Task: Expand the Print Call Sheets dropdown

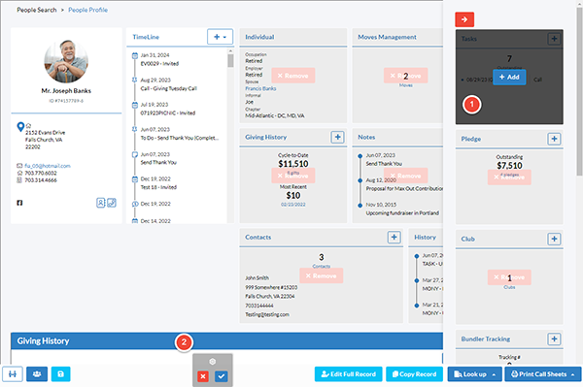Action: (x=573, y=374)
